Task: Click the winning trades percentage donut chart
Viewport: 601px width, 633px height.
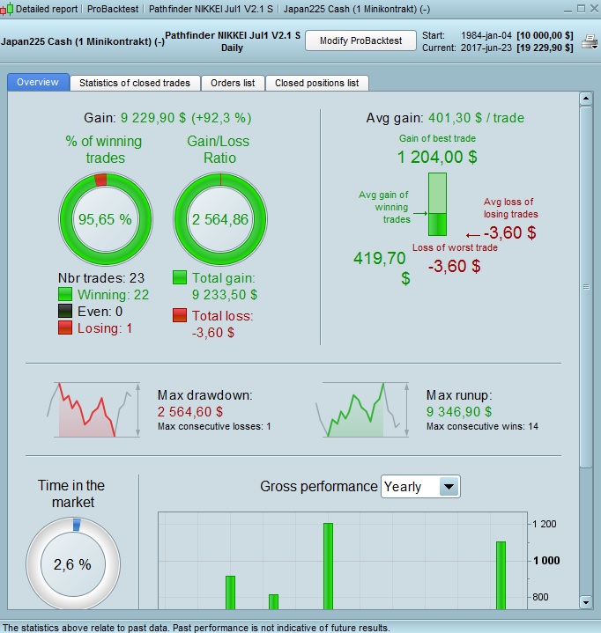Action: click(106, 219)
